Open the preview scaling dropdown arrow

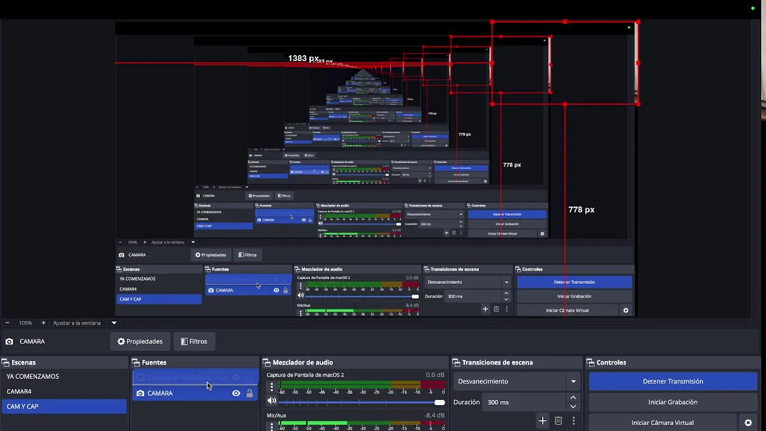(114, 323)
